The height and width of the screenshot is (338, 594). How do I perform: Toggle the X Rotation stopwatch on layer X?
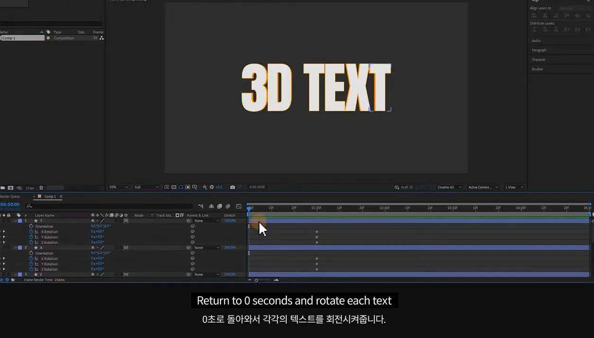click(31, 258)
